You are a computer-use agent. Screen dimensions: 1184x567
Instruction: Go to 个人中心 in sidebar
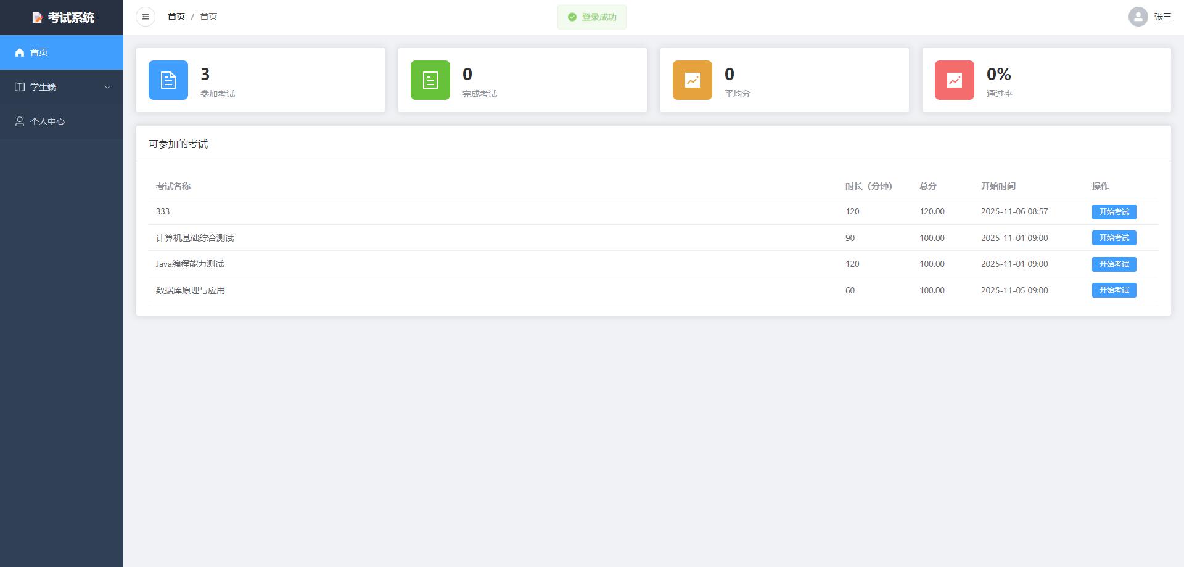[x=47, y=121]
